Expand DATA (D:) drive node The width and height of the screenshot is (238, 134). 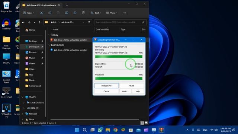pos(24,108)
